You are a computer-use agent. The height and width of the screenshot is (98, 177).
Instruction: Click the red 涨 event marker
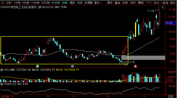pos(135,66)
